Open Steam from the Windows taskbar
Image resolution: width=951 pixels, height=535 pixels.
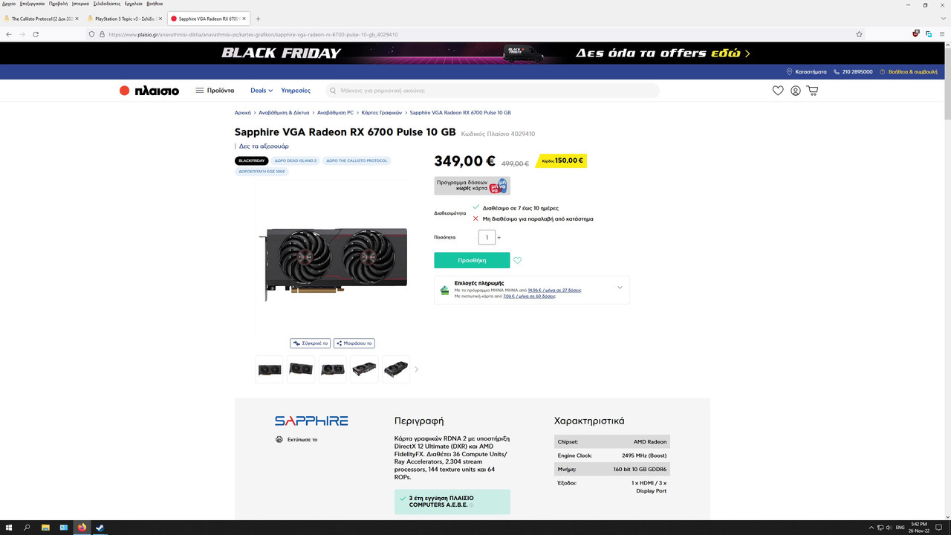click(x=100, y=528)
